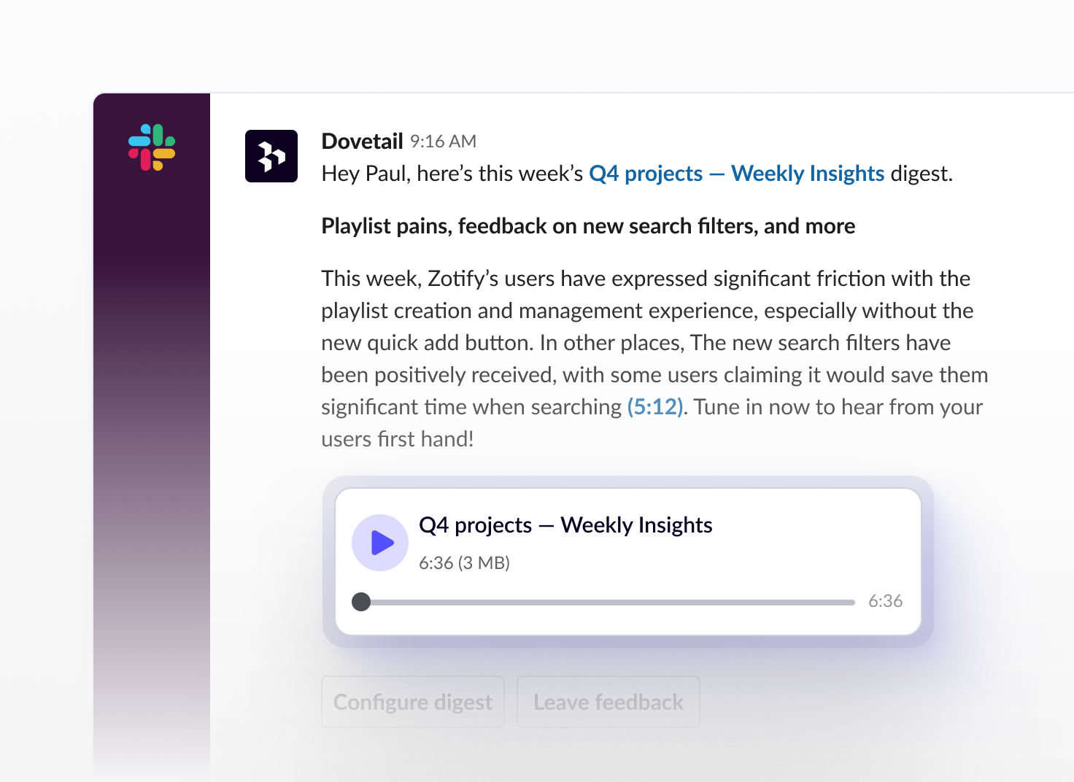Click the Zotify users summary paragraph
This screenshot has width=1074, height=782.
(x=654, y=358)
